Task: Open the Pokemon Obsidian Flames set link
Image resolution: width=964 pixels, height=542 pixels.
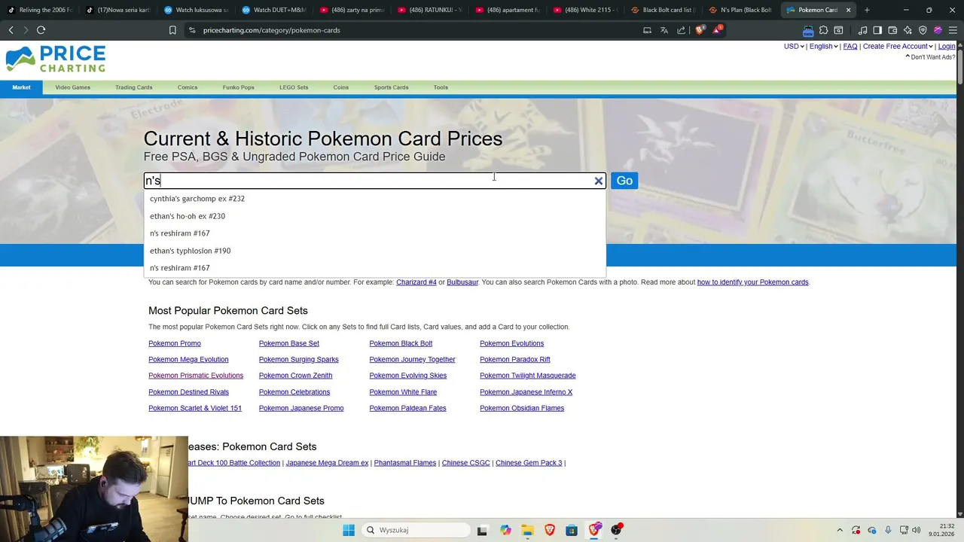Action: [x=522, y=408]
